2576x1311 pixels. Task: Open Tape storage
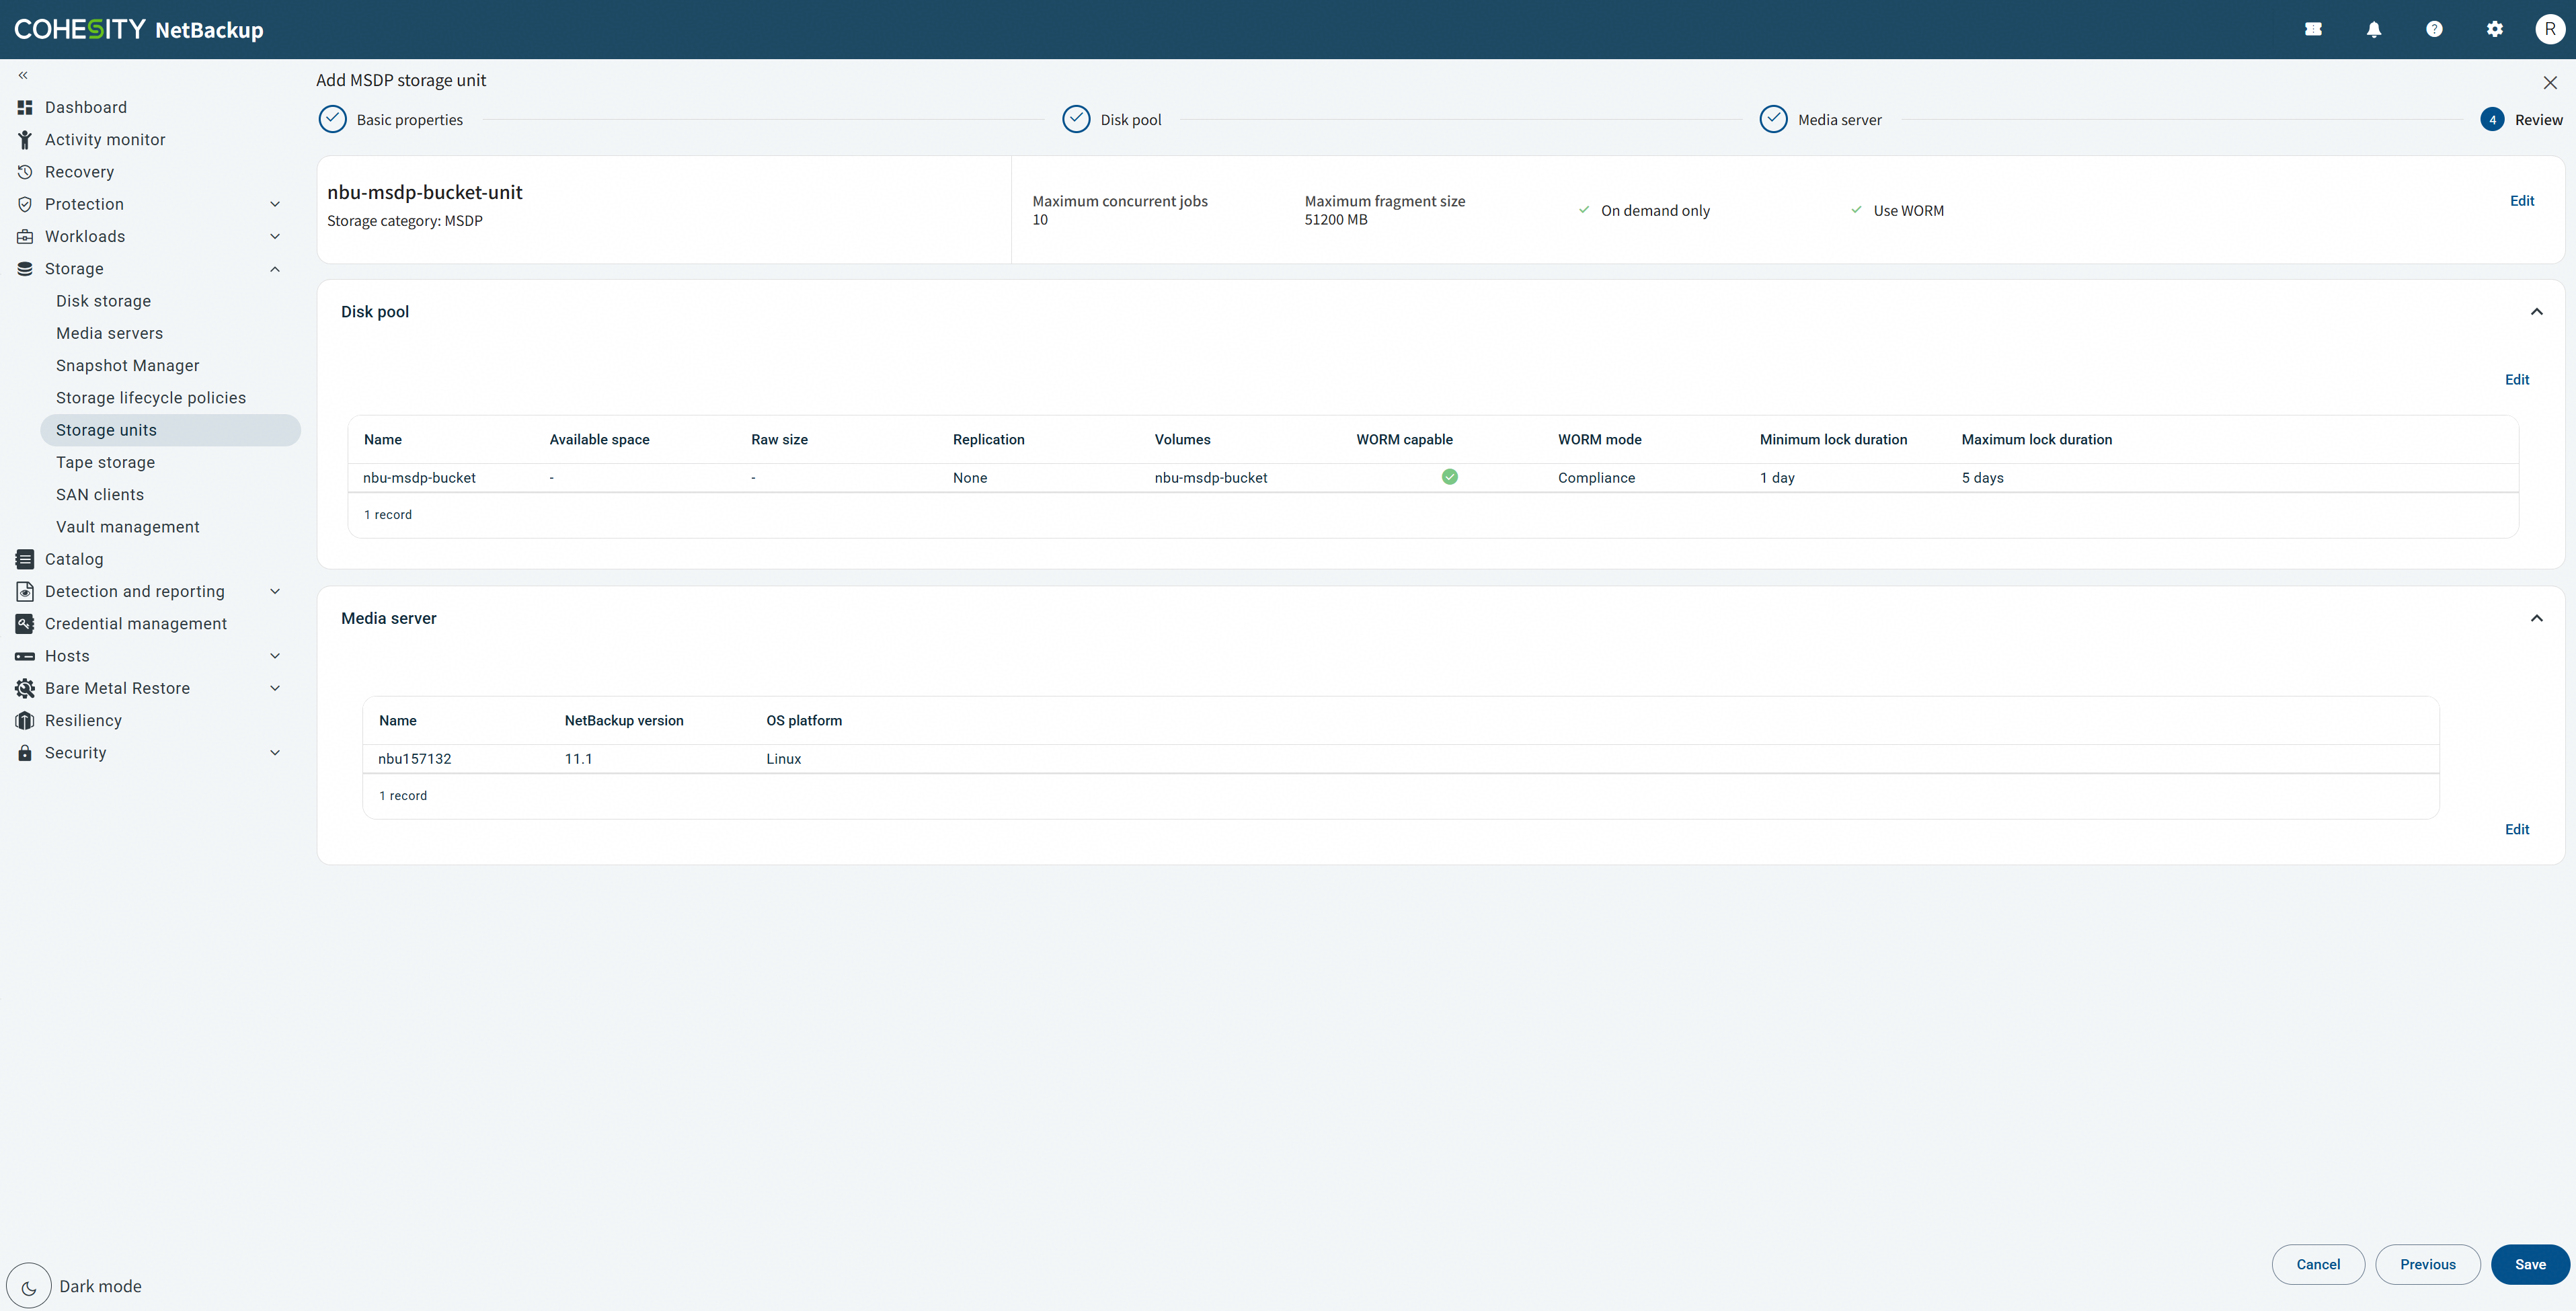pyautogui.click(x=106, y=462)
